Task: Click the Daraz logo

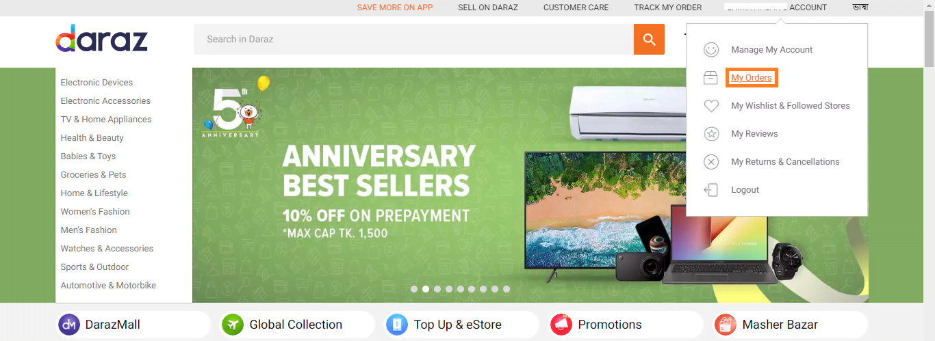Action: [101, 39]
